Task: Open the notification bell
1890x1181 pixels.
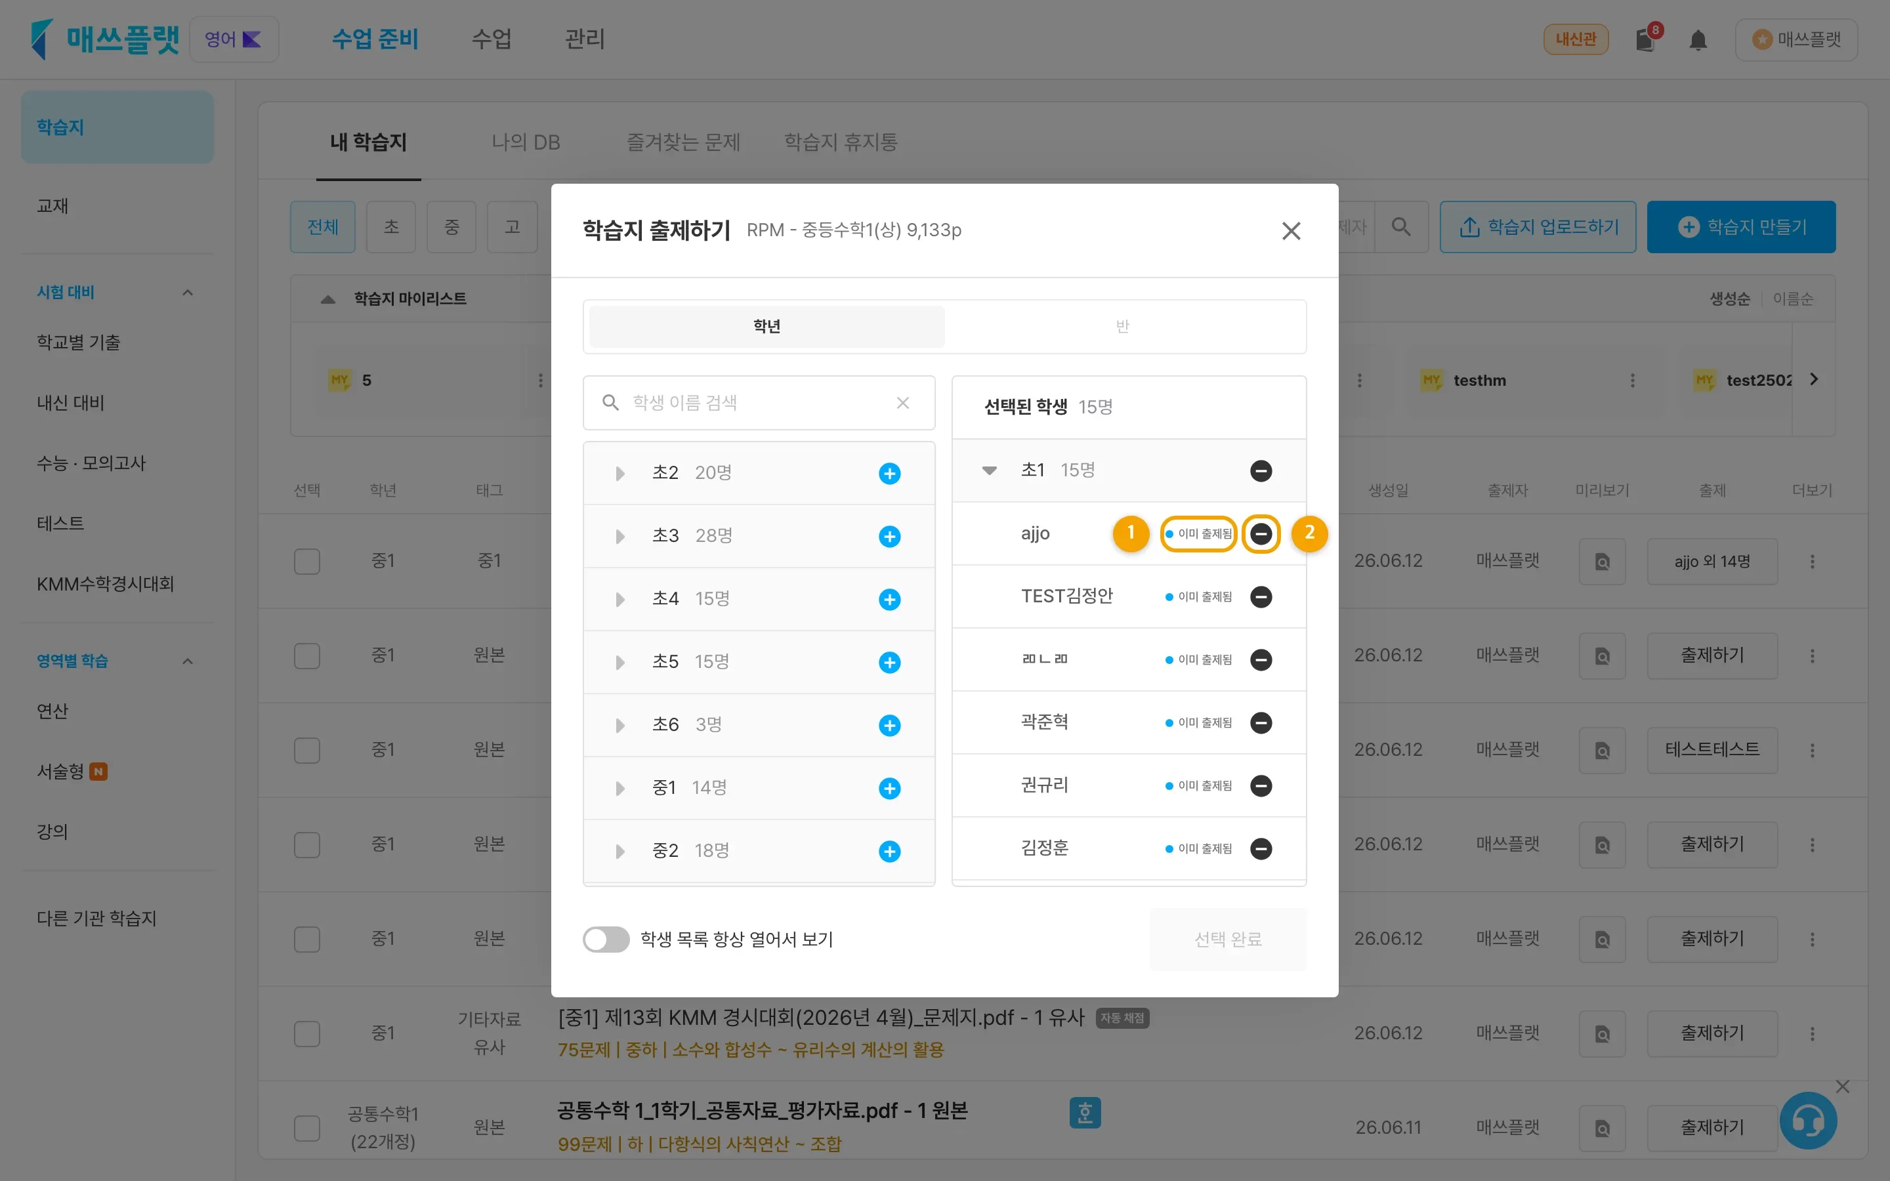Action: pos(1697,40)
